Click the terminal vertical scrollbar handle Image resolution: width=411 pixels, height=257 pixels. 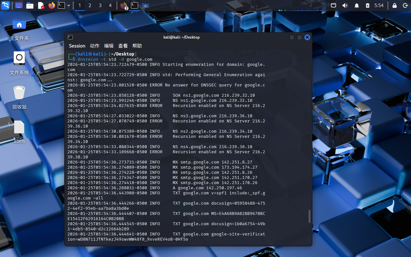[x=310, y=216]
